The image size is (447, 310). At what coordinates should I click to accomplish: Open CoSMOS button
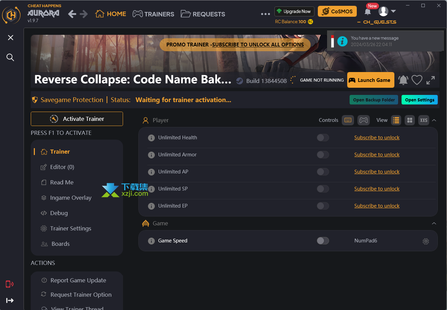(337, 11)
